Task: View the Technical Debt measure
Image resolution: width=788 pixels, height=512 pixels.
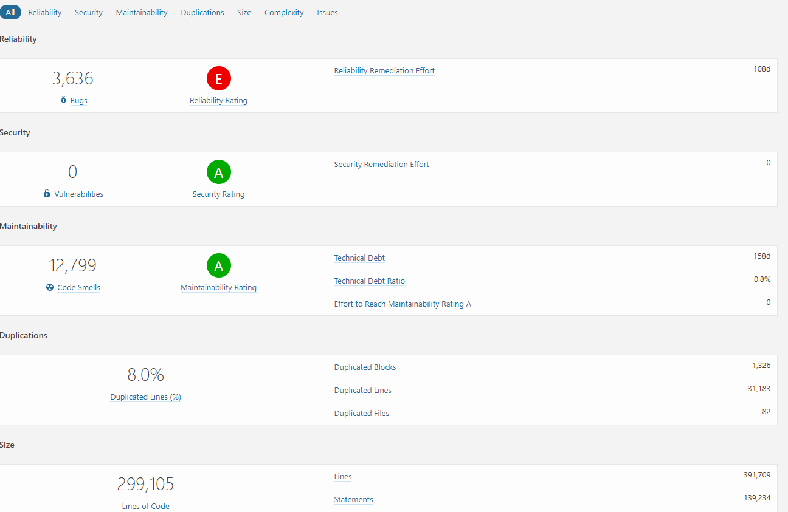Action: tap(359, 258)
